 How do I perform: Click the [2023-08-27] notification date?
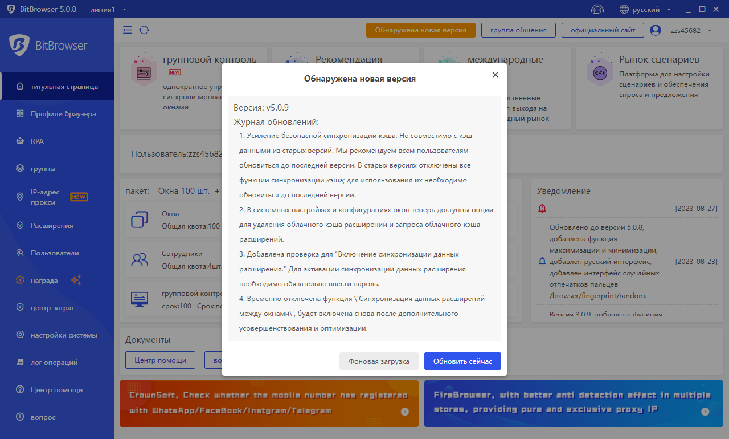[696, 209]
